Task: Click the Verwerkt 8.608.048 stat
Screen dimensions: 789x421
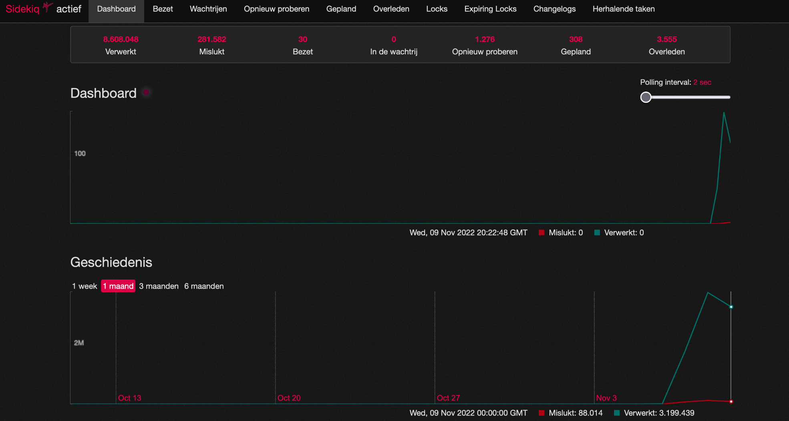Action: point(121,45)
